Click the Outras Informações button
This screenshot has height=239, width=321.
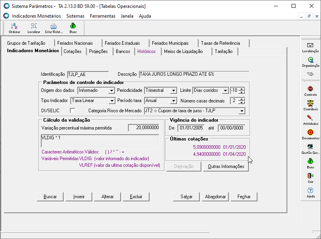226,166
